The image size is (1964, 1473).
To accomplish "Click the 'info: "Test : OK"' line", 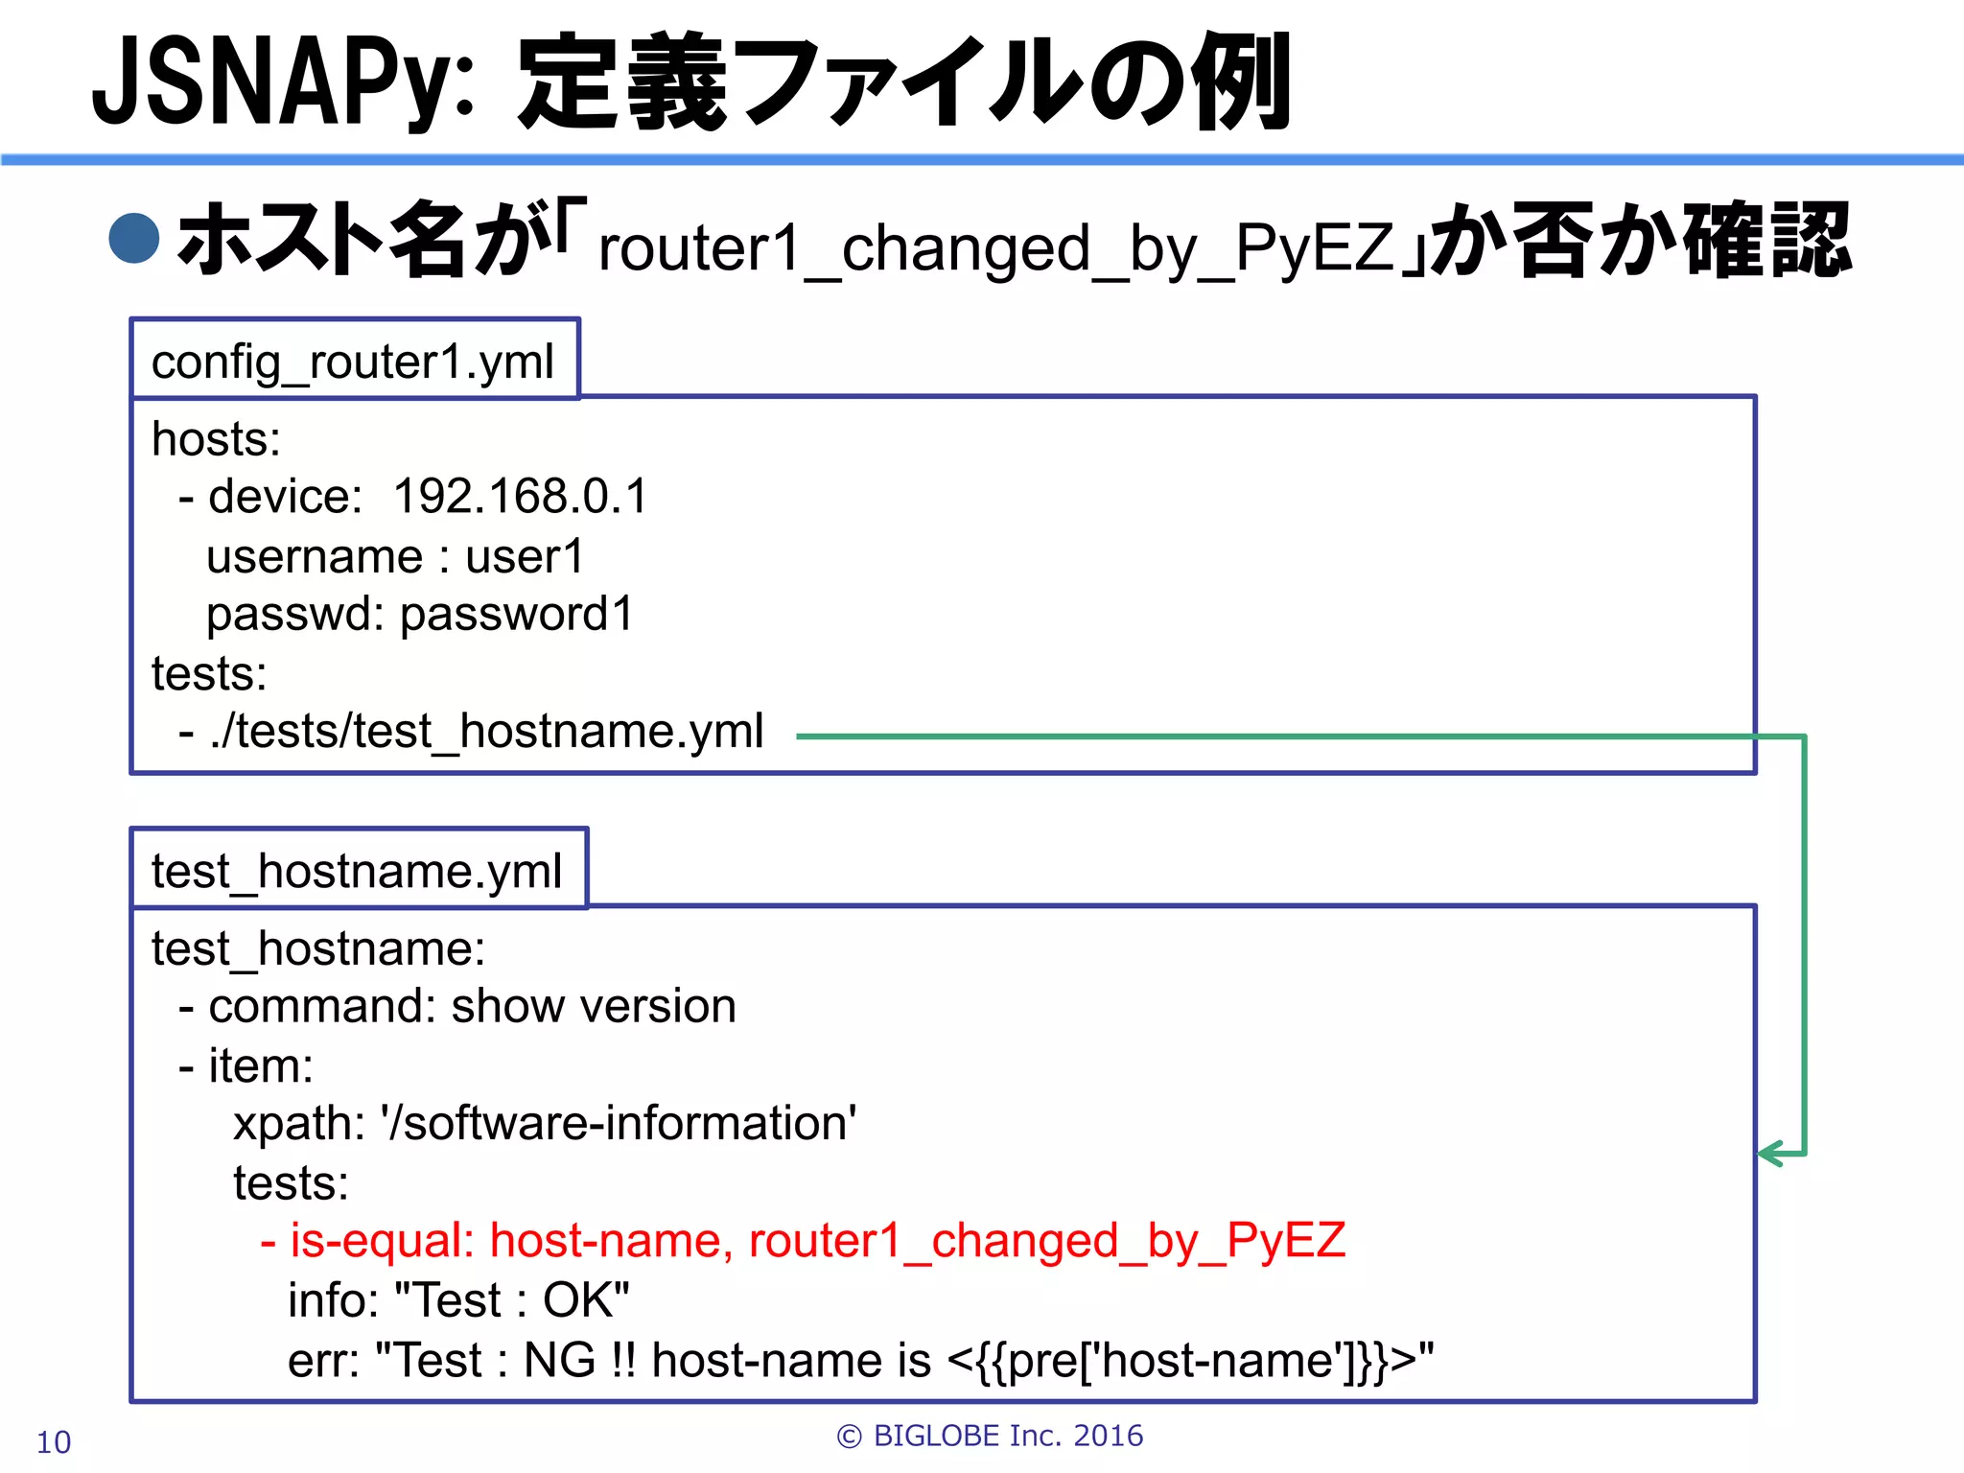I will click(x=458, y=1300).
